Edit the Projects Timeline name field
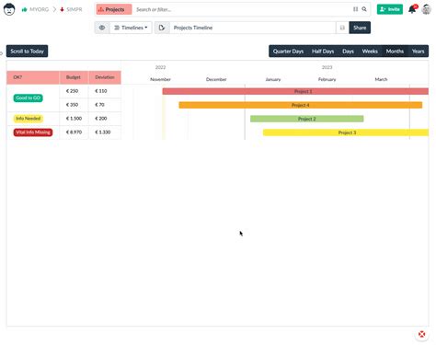The image size is (436, 345). [253, 28]
